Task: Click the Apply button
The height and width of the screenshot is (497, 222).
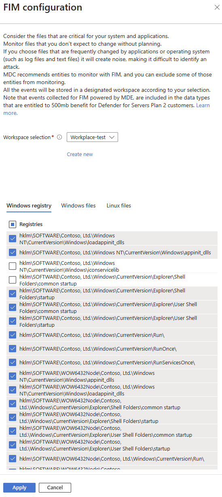Action: [19, 488]
